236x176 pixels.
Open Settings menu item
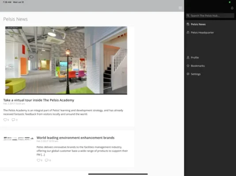pos(195,74)
